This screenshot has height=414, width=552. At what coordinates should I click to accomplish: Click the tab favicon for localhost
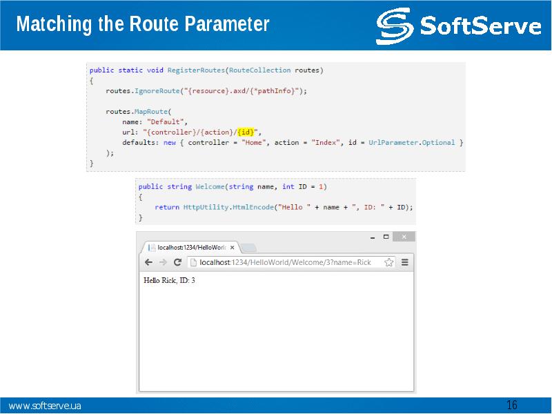152,247
